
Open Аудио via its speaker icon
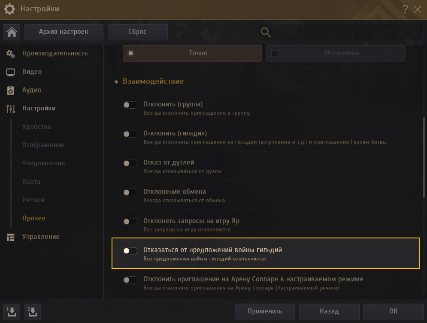(x=10, y=91)
